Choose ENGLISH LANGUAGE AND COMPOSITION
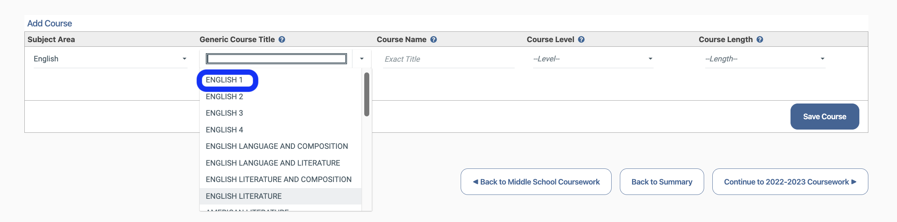Image resolution: width=897 pixels, height=222 pixels. (277, 146)
